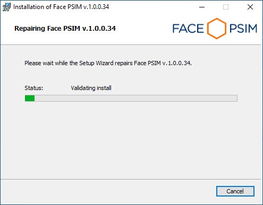Click the orange hexagon in the Face PSIM logo
Viewport: 263px width, 205px height.
coord(217,29)
